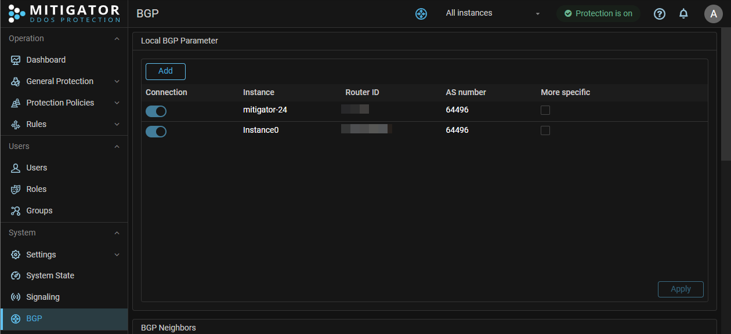731x334 pixels.
Task: Open the All instances dropdown
Action: point(492,13)
